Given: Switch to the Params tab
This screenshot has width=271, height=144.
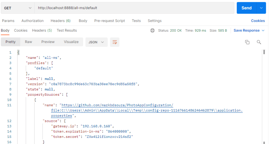Looking at the screenshot, I should (x=8, y=21).
